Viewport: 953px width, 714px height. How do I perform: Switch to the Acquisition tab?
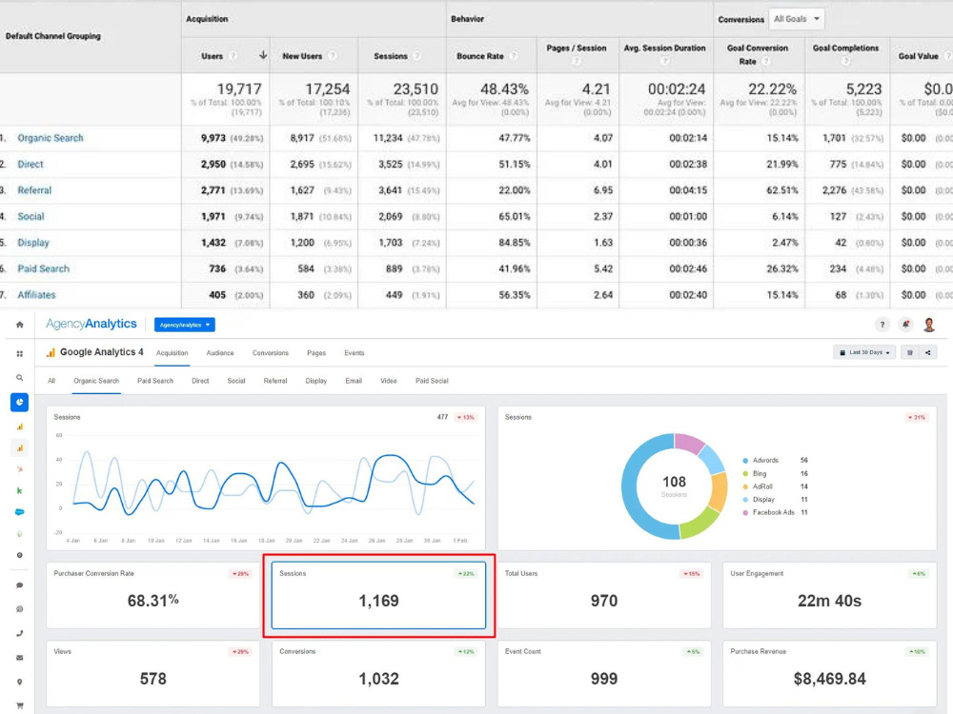click(x=172, y=353)
